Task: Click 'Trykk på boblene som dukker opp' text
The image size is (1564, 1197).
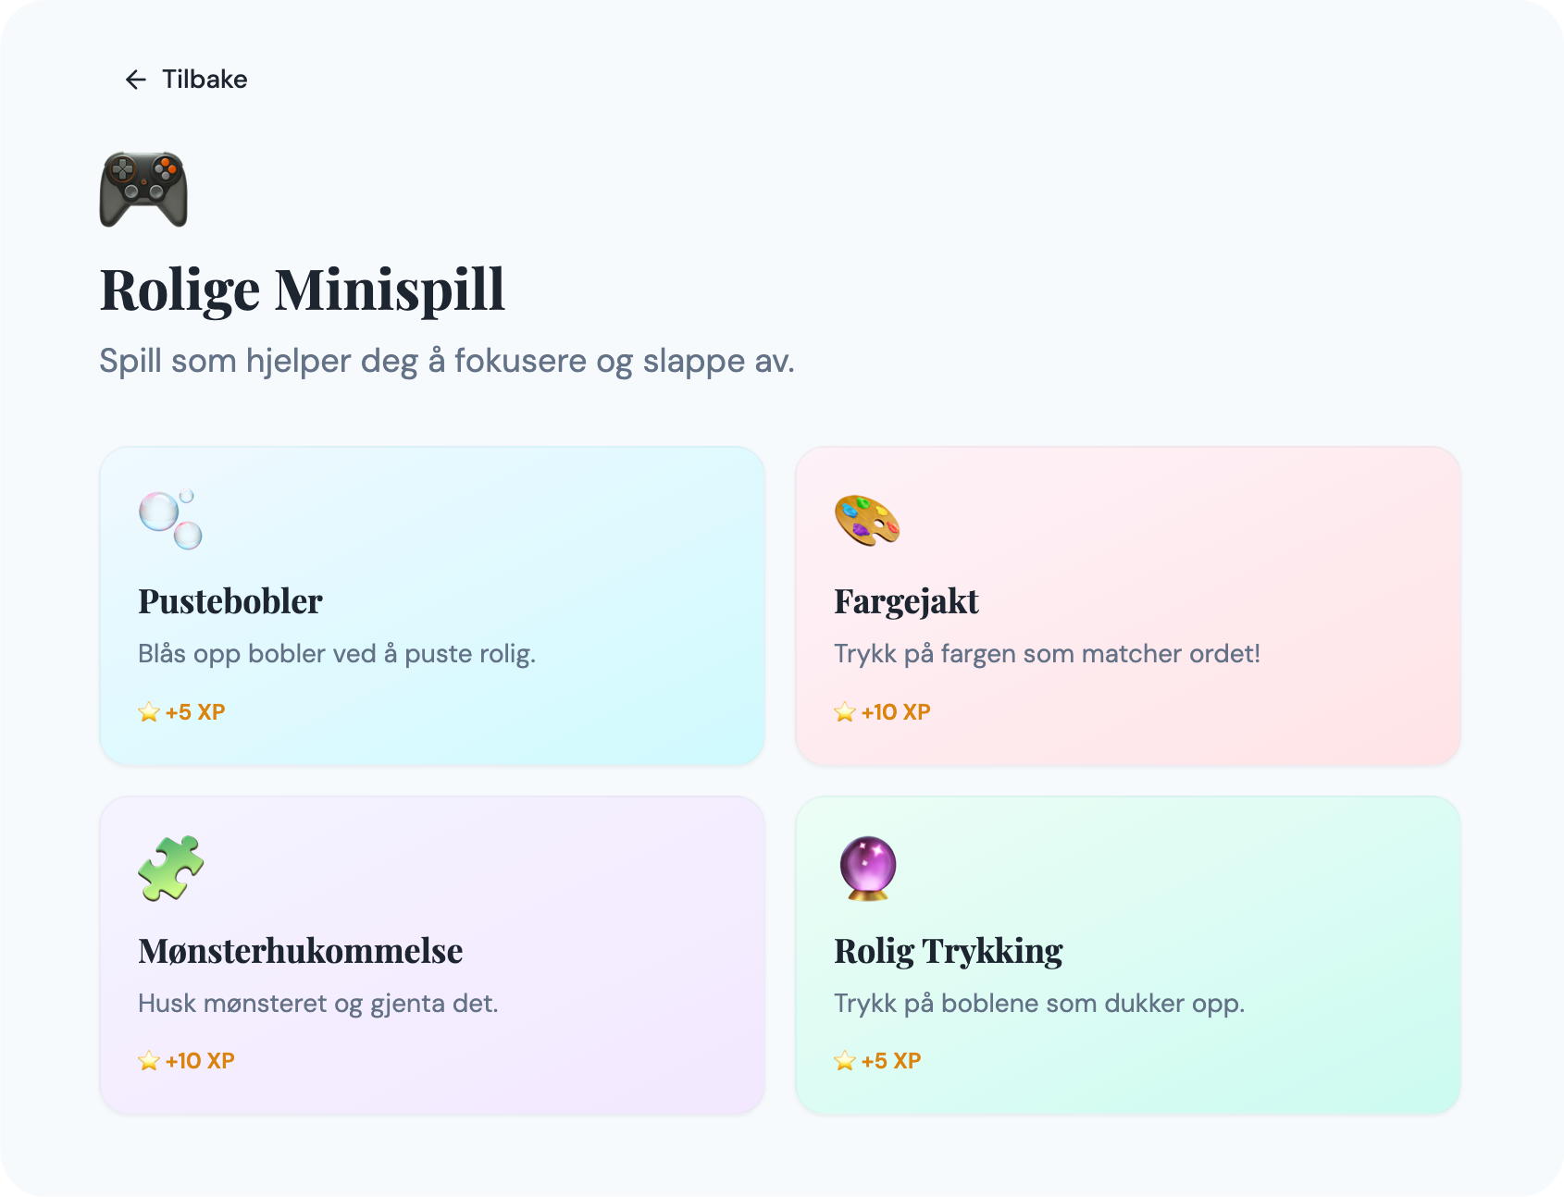Action: coord(1039,1004)
